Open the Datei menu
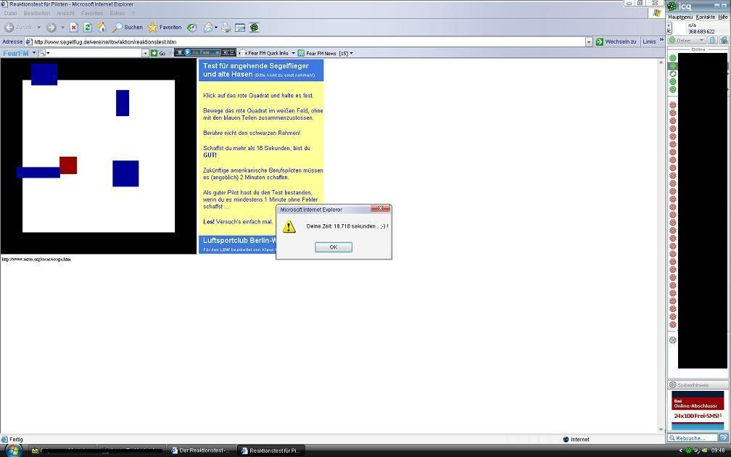The height and width of the screenshot is (457, 731). point(10,13)
